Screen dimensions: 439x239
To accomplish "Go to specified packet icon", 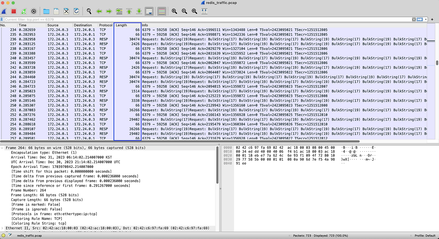I will 119,11.
